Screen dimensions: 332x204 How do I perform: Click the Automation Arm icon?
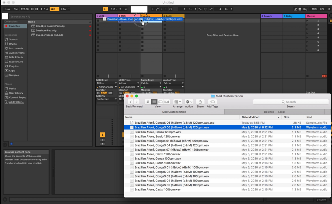tap(157, 9)
